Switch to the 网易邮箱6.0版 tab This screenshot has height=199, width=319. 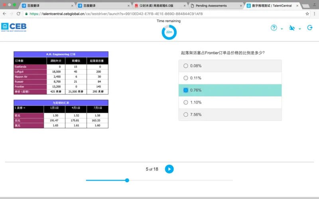(159, 6)
